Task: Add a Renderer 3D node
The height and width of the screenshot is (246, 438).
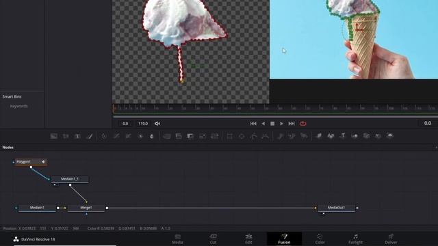Action: tap(390, 136)
